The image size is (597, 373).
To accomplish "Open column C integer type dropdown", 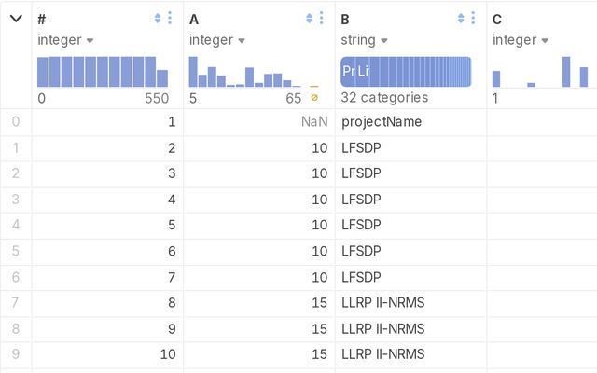I will [x=521, y=40].
